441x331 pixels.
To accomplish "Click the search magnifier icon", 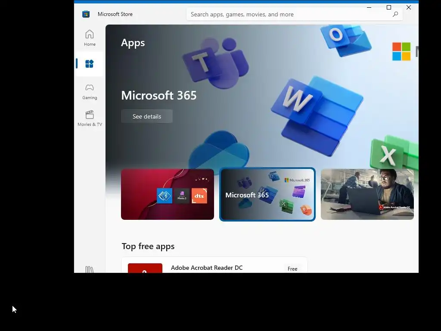I will click(395, 14).
